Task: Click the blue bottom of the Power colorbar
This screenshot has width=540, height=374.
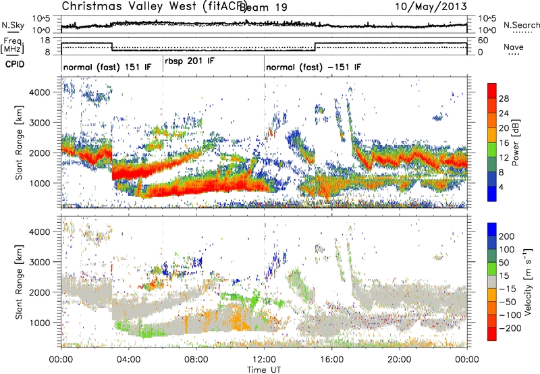Action: click(492, 194)
